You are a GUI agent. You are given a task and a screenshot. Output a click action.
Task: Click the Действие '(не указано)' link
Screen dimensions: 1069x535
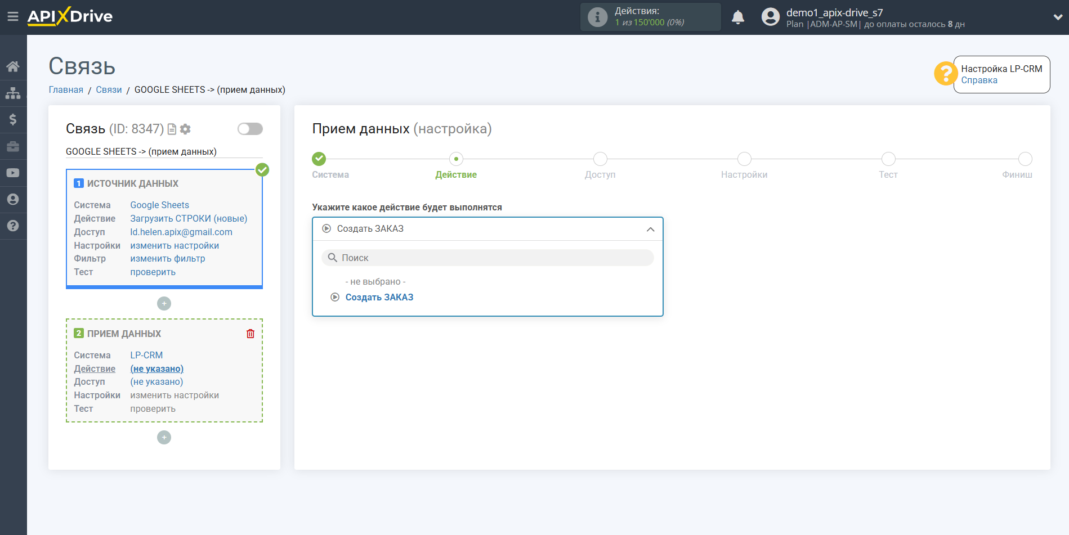[x=156, y=368]
